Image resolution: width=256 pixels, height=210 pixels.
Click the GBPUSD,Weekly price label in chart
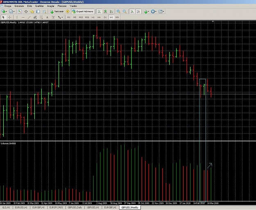click(9, 22)
